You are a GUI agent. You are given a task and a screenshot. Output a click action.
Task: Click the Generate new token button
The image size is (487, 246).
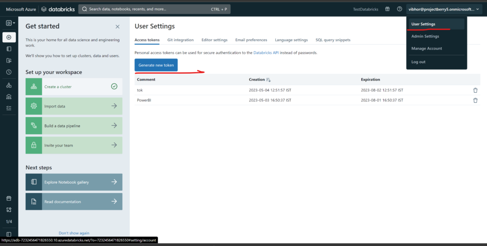pyautogui.click(x=156, y=65)
